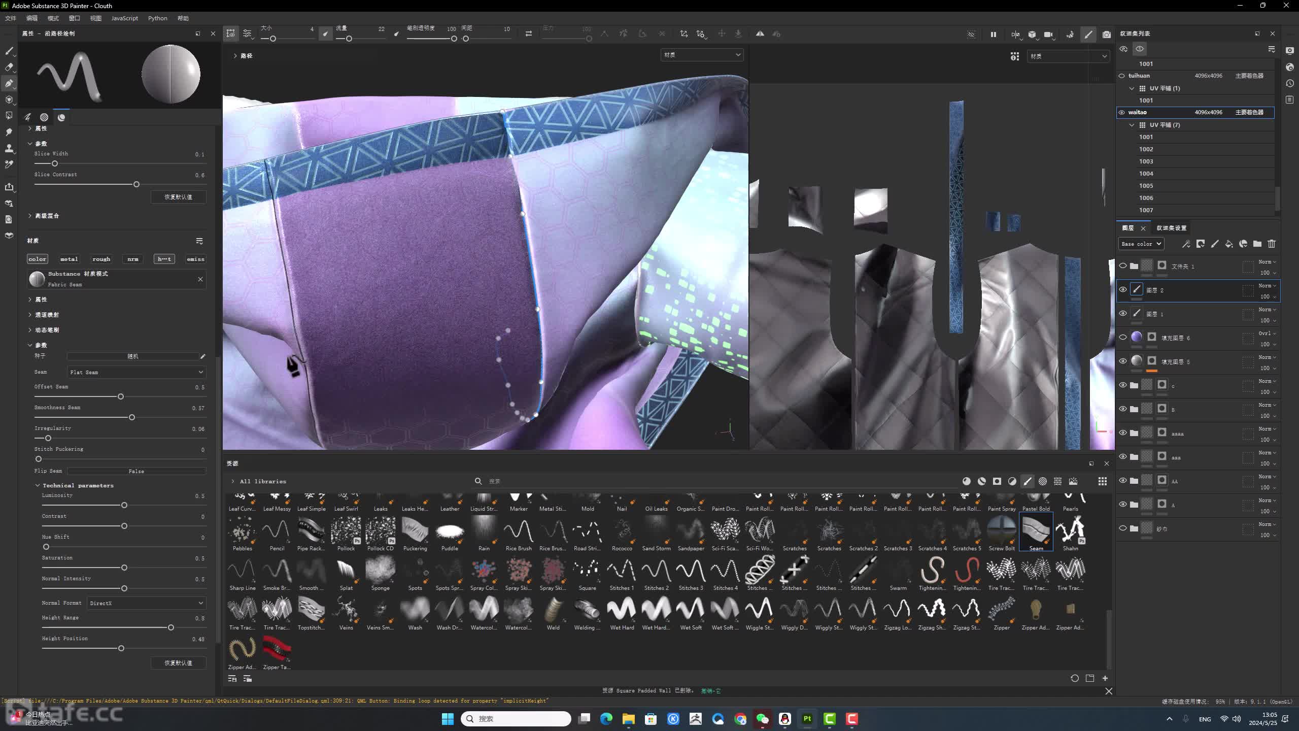
Task: Open the history icon on right sidebar
Action: tap(1290, 83)
